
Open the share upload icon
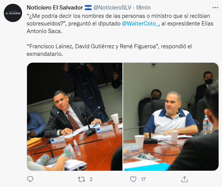[x=184, y=179]
